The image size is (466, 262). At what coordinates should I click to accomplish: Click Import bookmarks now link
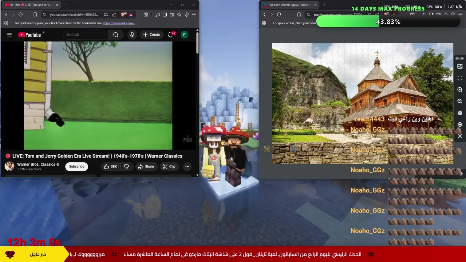pos(119,23)
